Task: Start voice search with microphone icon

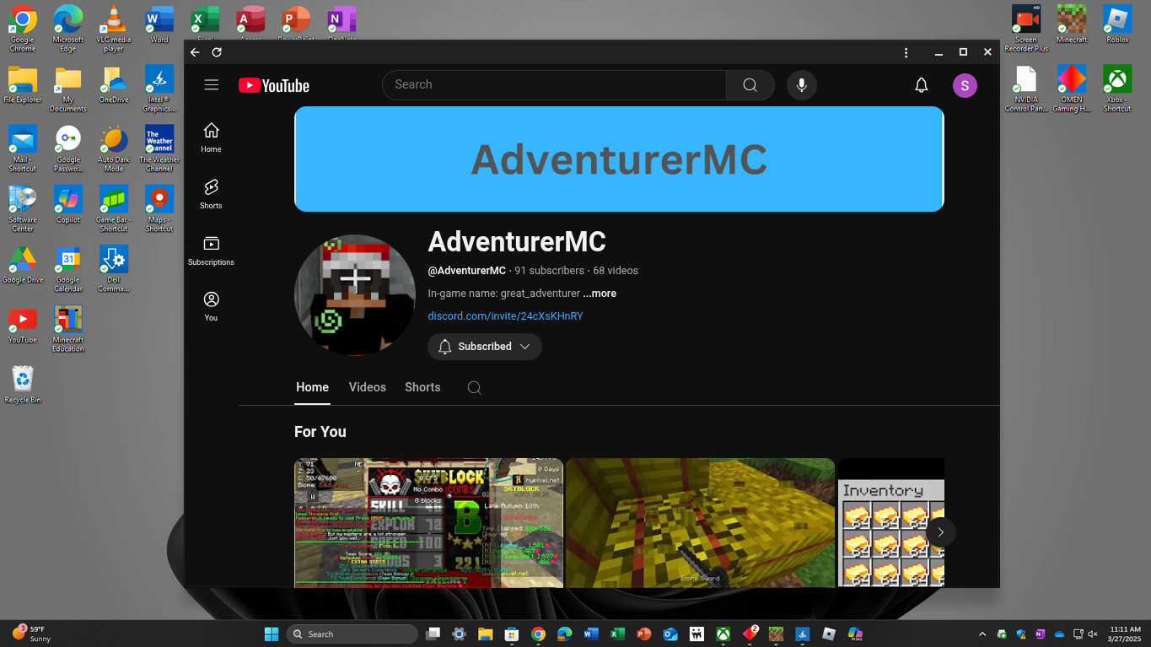Action: pos(802,85)
